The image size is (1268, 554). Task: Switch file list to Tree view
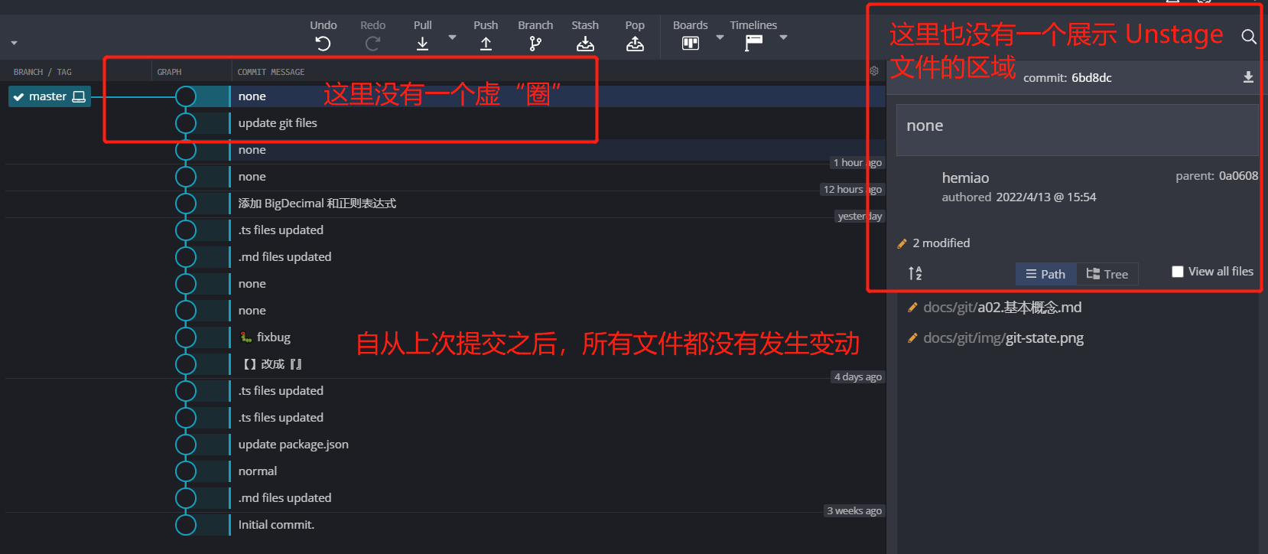pyautogui.click(x=1107, y=274)
